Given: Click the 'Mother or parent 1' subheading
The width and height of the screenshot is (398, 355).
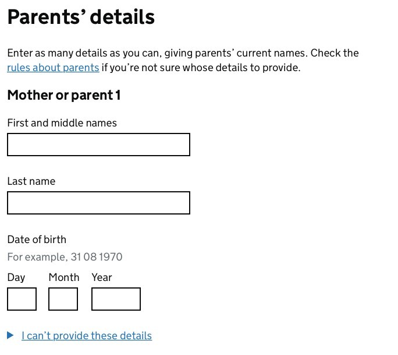Looking at the screenshot, I should 64,96.
